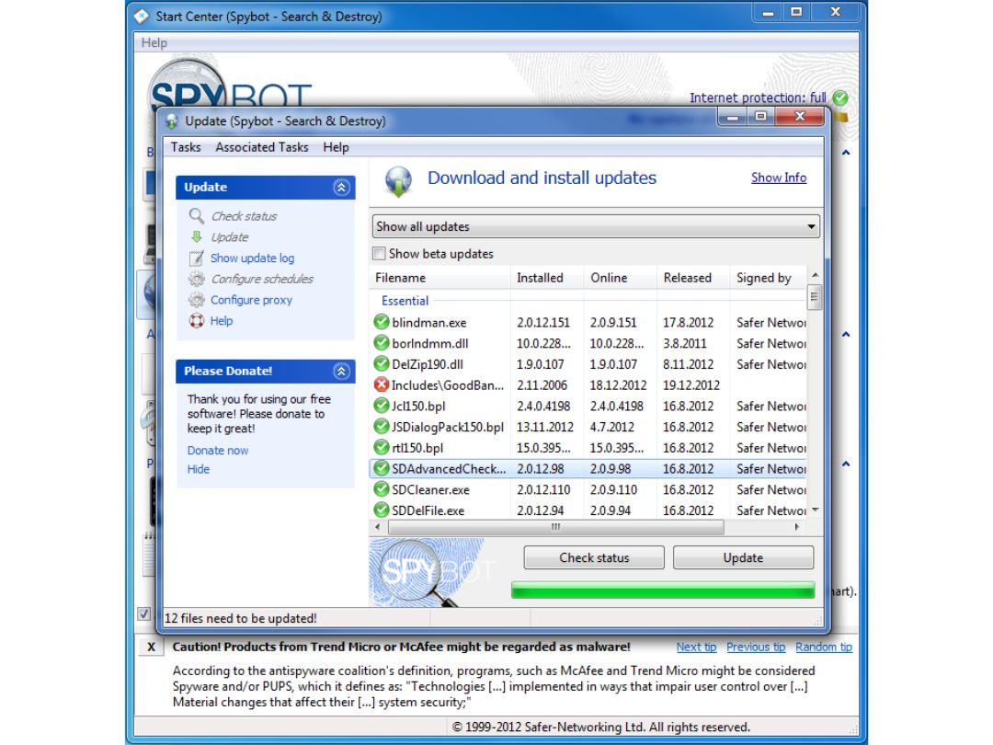Screen dimensions: 993x745
Task: Select the SDCleaner.exe row
Action: (x=588, y=489)
